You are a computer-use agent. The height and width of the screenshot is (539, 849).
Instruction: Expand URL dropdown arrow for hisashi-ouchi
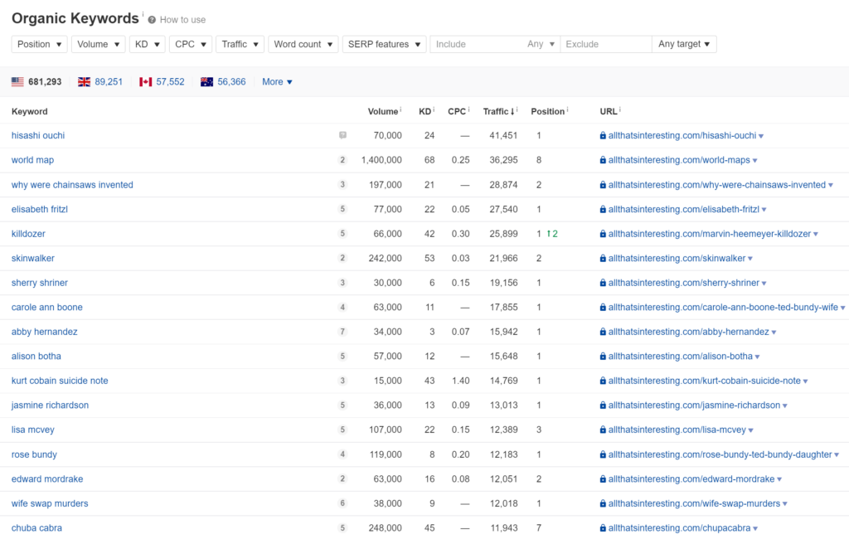point(761,136)
